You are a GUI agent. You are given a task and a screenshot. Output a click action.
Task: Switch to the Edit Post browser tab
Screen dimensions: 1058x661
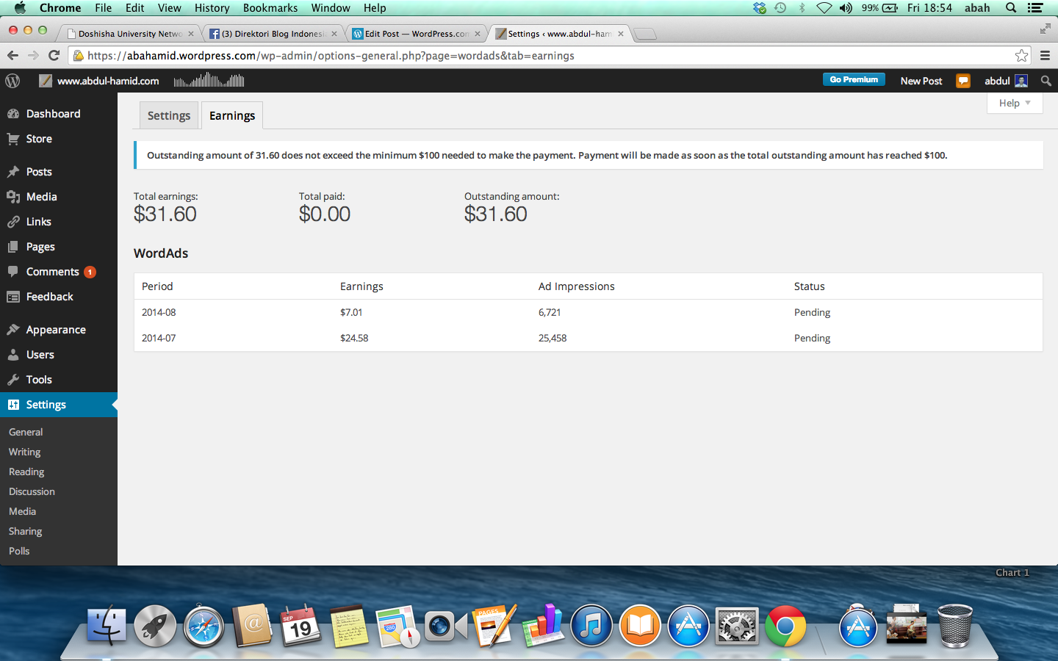tap(416, 34)
